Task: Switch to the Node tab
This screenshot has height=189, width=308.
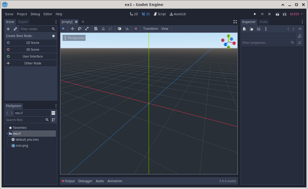Action: tap(263, 22)
